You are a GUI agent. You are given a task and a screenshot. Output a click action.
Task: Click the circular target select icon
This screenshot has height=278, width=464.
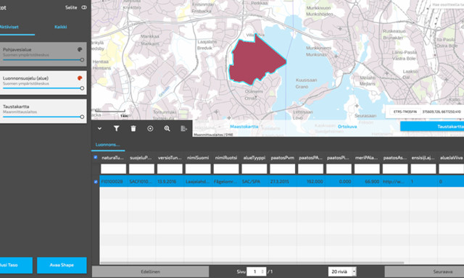pyautogui.click(x=150, y=129)
